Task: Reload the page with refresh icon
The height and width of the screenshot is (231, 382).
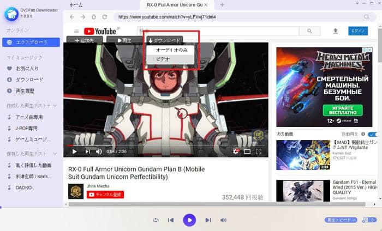Action: (104, 17)
